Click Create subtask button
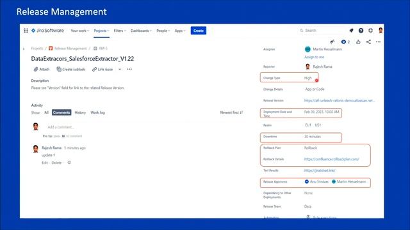The image size is (410, 230). [71, 70]
